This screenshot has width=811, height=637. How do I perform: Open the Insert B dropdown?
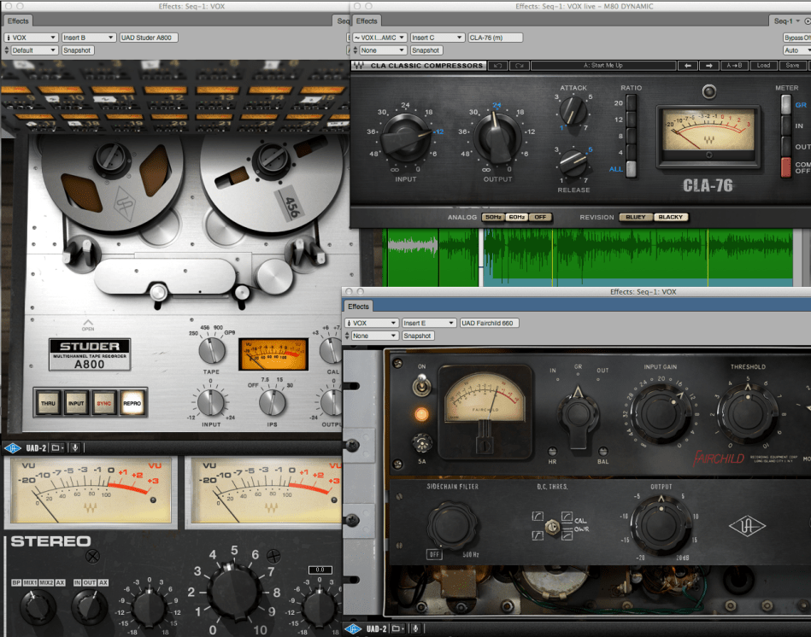point(88,38)
